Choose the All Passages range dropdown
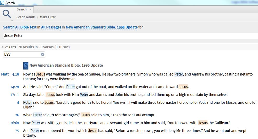The width and height of the screenshot is (258, 139). (51, 27)
